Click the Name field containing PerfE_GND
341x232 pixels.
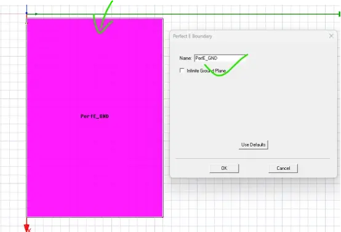pos(220,58)
